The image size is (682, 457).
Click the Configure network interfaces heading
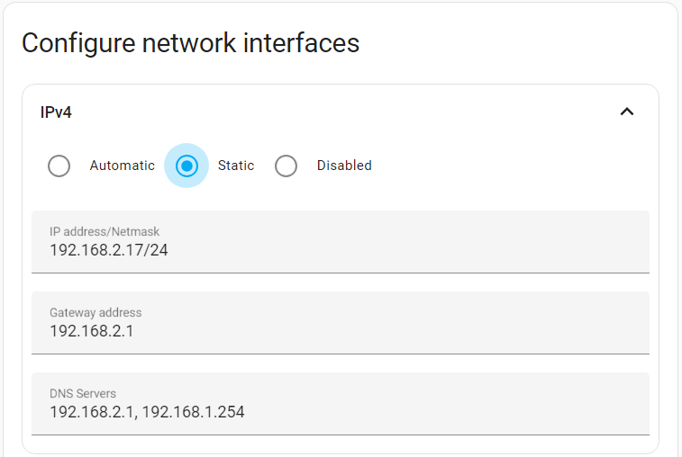[190, 43]
